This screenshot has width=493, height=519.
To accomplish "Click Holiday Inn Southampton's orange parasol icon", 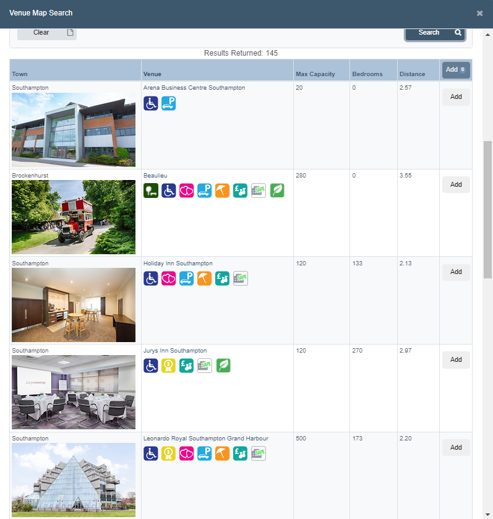I will click(204, 278).
